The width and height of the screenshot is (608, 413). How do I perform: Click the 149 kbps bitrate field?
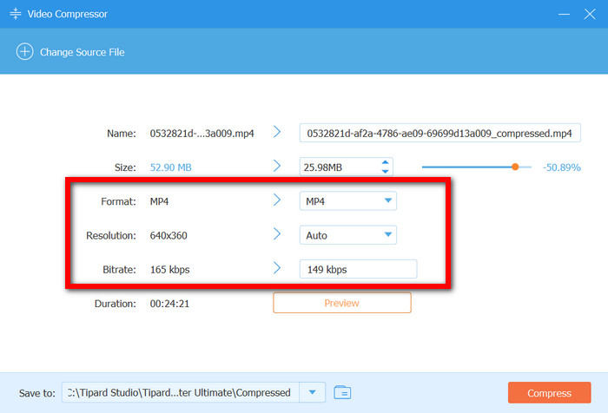[358, 269]
